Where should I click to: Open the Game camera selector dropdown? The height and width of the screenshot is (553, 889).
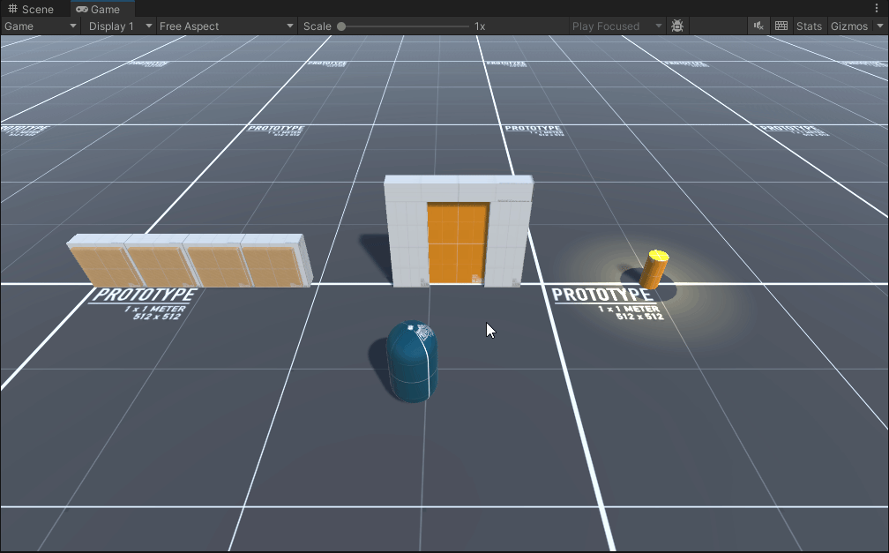coord(40,26)
